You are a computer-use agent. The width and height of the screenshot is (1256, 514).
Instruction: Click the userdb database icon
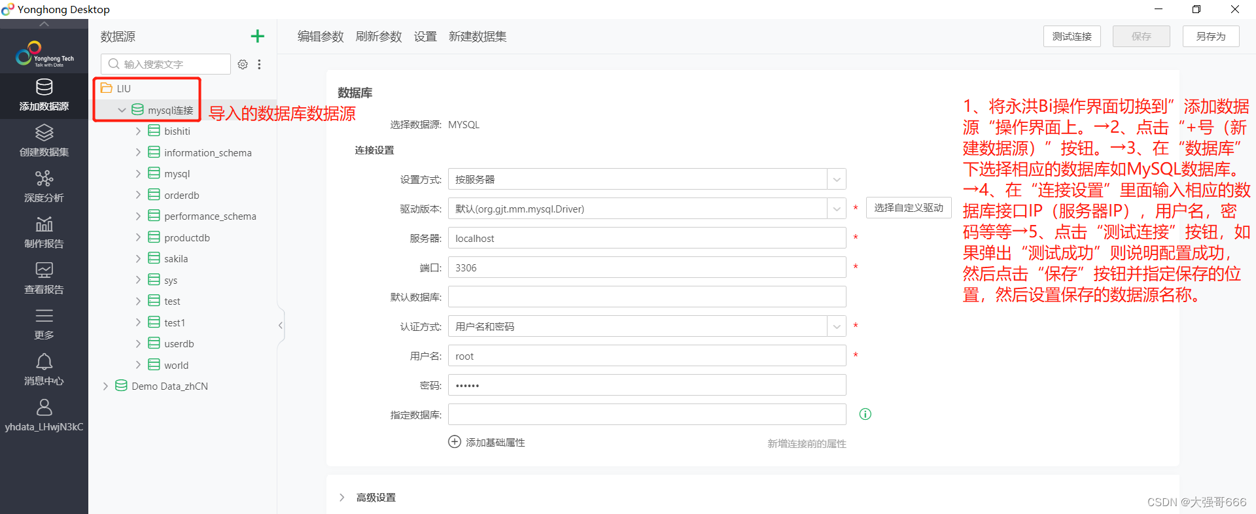154,343
